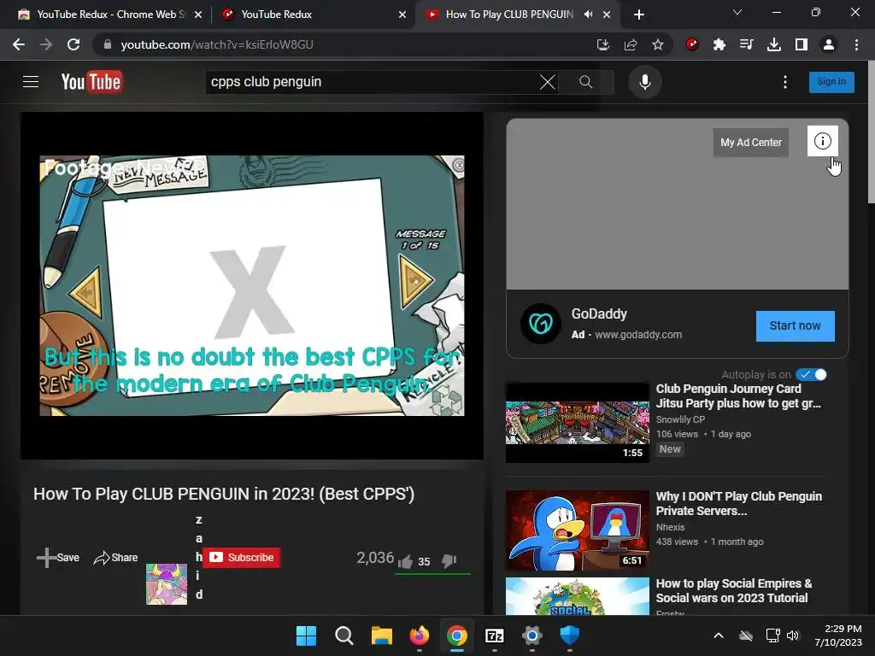Turn off the Autoplay switch
The height and width of the screenshot is (656, 875).
tap(811, 375)
